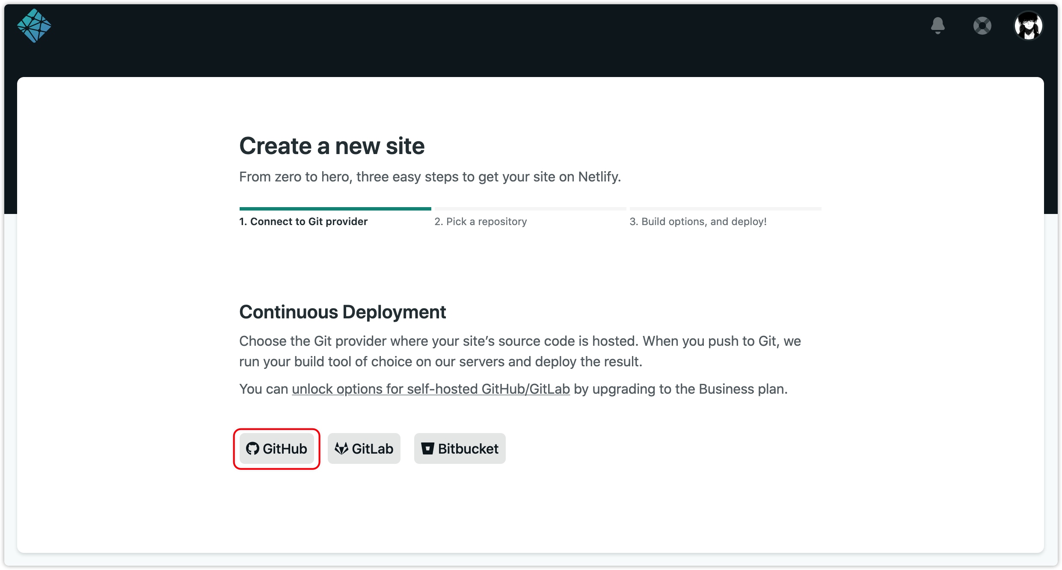Image resolution: width=1062 pixels, height=570 pixels.
Task: Choose the GitLab provider button
Action: [x=364, y=448]
